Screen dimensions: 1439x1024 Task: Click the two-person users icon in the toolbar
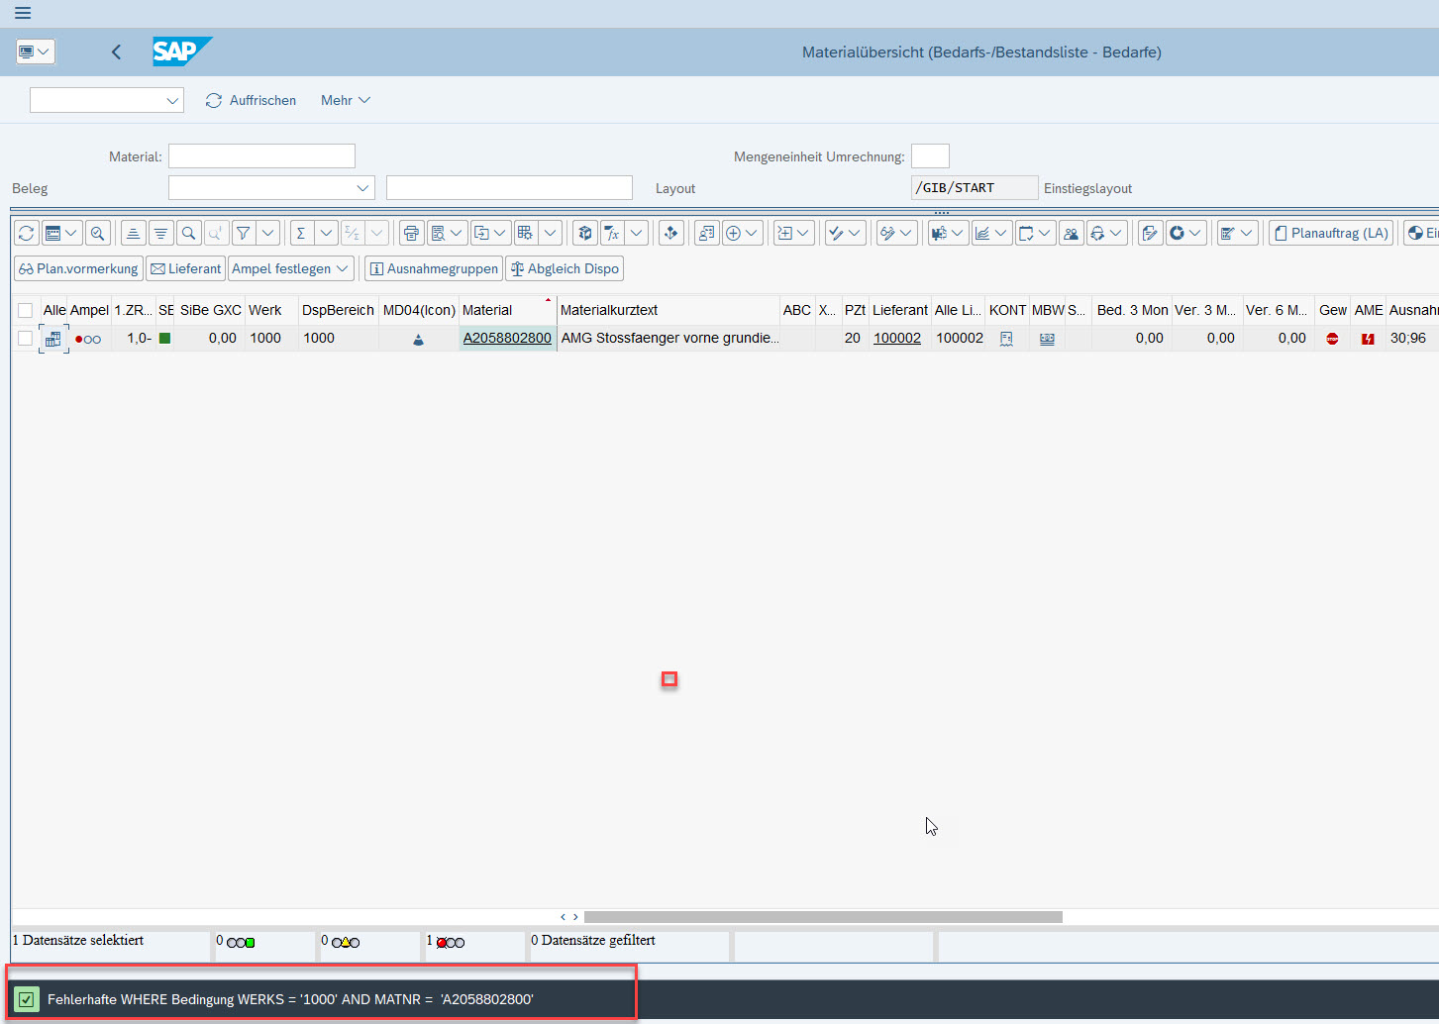click(x=1071, y=234)
